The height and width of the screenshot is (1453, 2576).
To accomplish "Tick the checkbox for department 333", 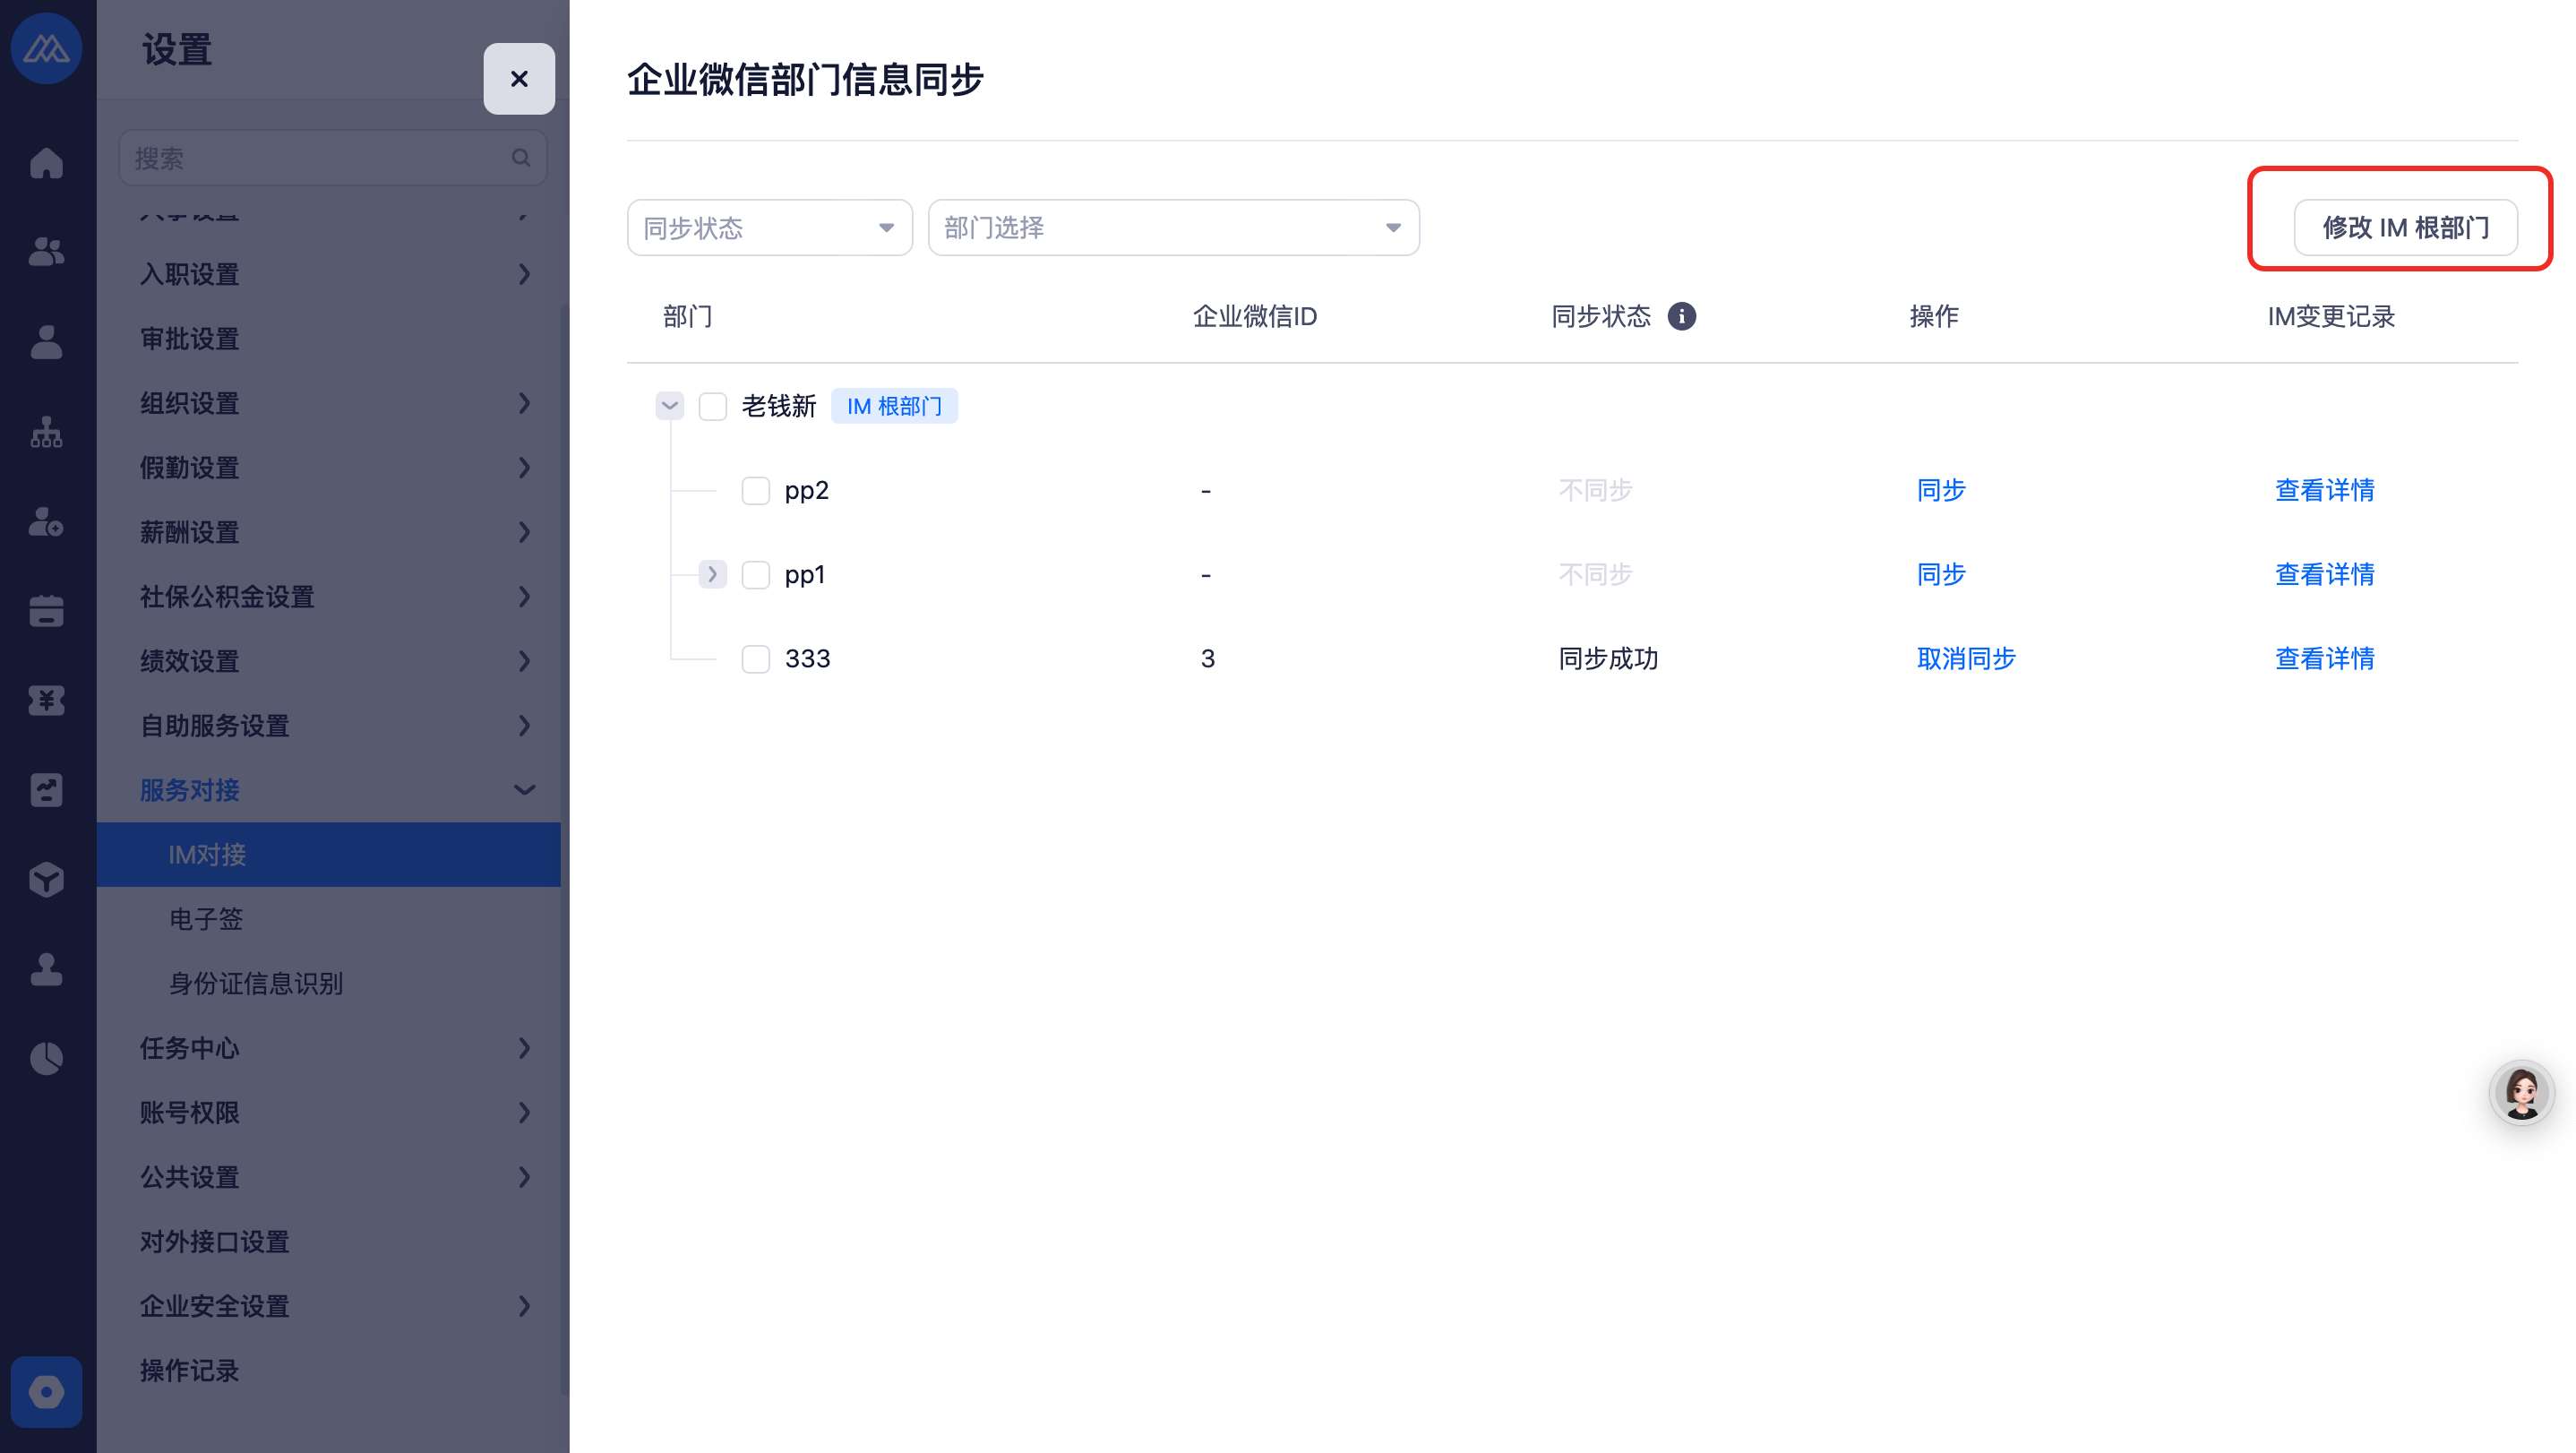I will (755, 659).
